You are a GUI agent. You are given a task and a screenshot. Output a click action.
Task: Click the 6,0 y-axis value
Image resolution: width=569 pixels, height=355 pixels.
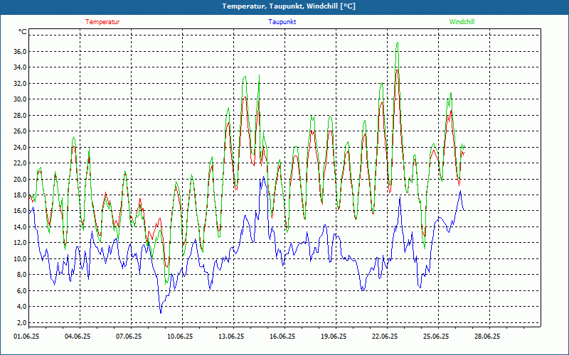pyautogui.click(x=21, y=290)
